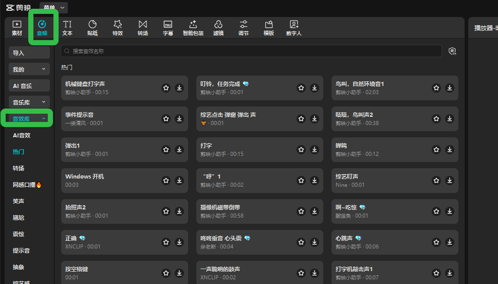The image size is (498, 284).
Task: Toggle favorite star on 摄像机磁带倒带
Action: tap(301, 211)
